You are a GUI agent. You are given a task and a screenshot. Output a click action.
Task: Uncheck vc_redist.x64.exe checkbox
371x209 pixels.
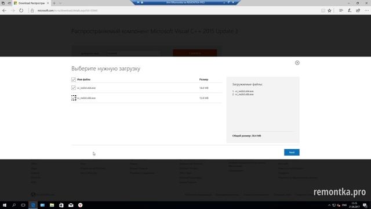[x=74, y=88]
